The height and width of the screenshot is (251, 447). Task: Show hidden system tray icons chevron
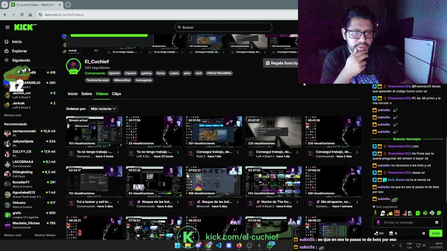pyautogui.click(x=393, y=245)
